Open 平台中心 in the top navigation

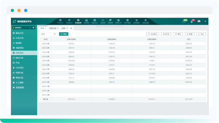tap(60, 21)
